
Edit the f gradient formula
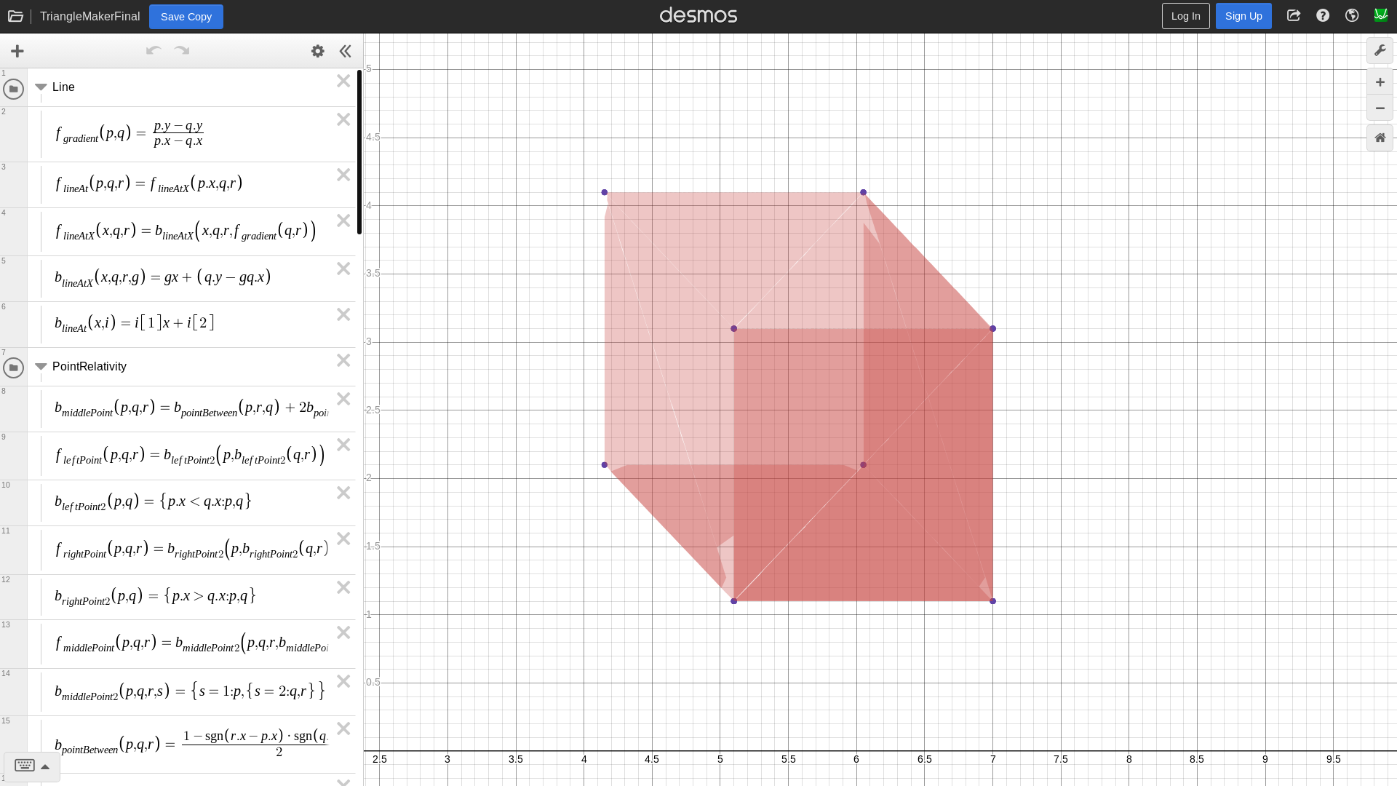pos(130,133)
